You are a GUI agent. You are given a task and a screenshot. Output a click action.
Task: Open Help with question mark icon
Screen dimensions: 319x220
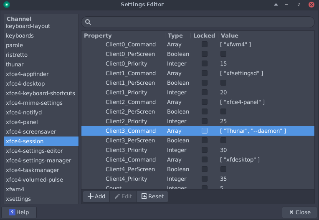click(19, 212)
